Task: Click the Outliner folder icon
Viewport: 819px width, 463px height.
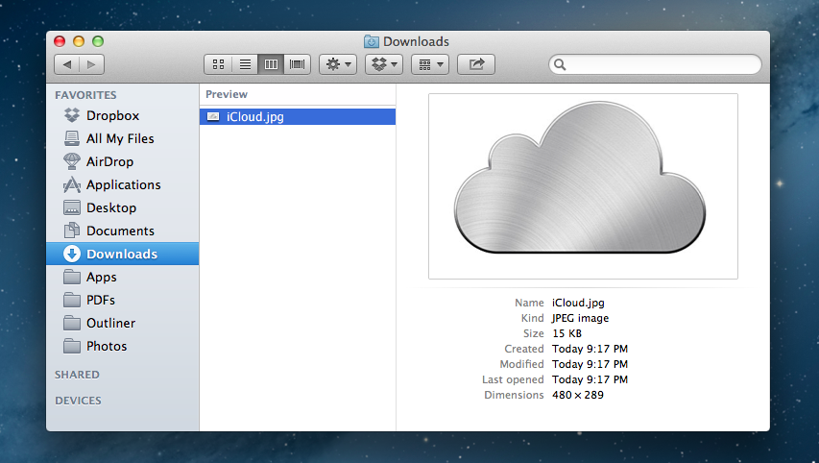Action: [x=72, y=323]
